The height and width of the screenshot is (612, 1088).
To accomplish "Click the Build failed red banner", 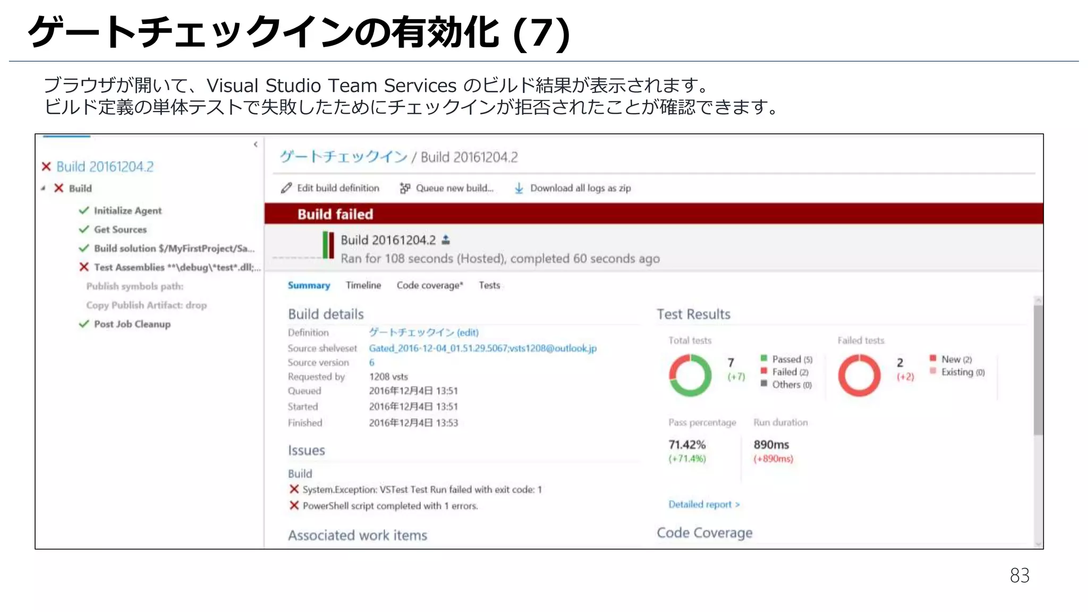I will coord(654,214).
